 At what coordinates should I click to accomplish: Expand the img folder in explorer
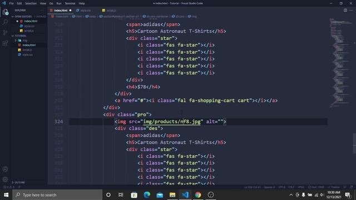click(24, 41)
